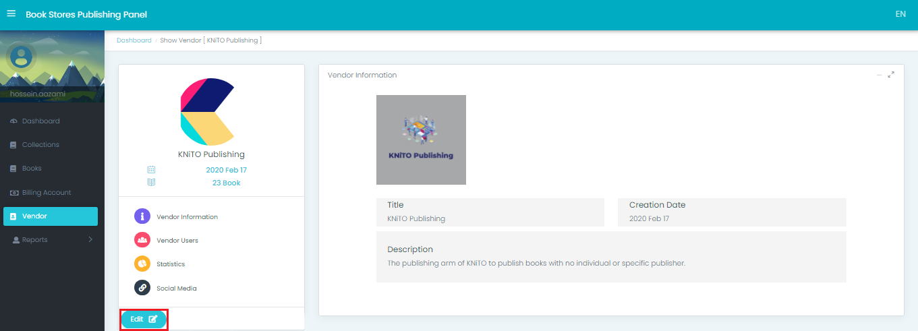Click the user avatar in sidebar
This screenshot has height=331, width=918.
tap(22, 56)
